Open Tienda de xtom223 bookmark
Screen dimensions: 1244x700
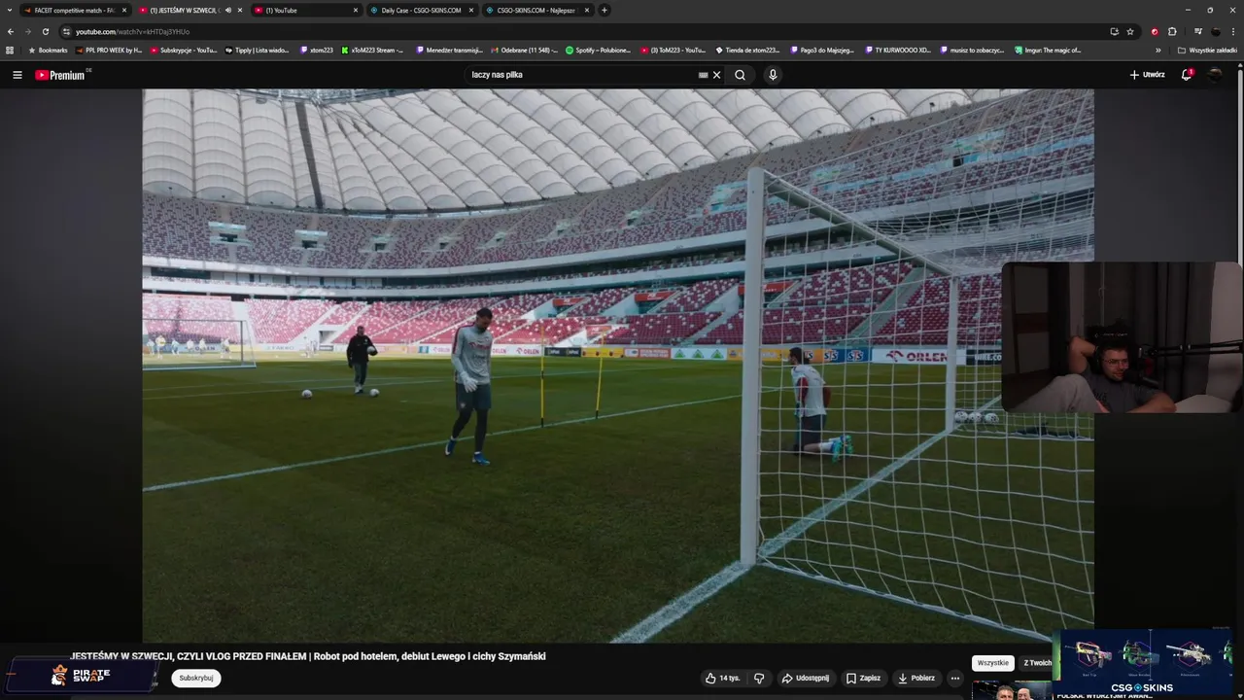click(747, 50)
